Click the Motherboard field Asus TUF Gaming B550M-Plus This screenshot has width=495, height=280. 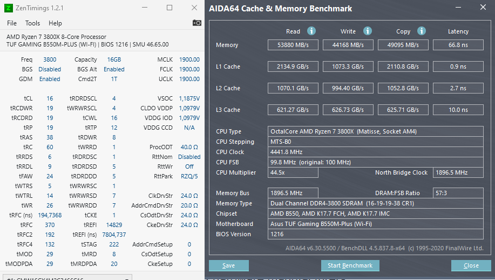(x=375, y=224)
